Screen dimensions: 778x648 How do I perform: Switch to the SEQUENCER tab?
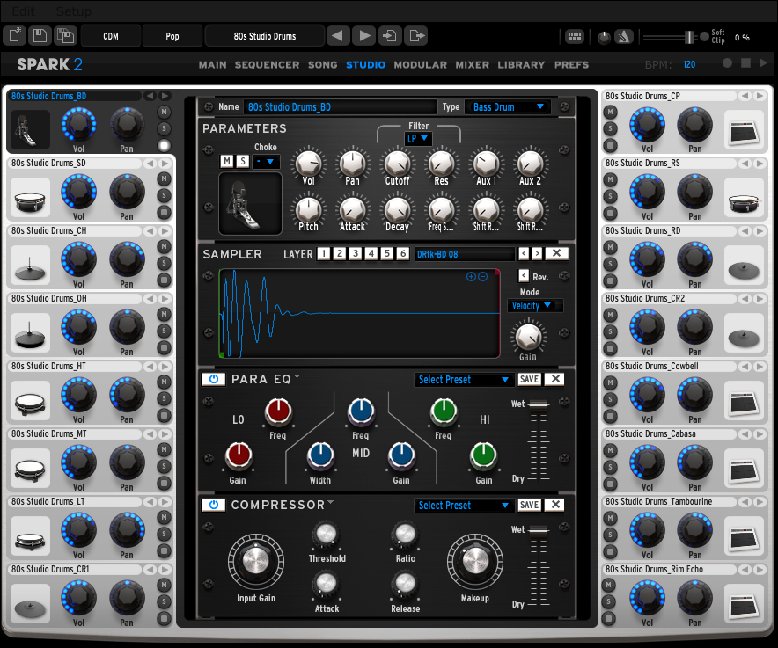click(x=267, y=64)
